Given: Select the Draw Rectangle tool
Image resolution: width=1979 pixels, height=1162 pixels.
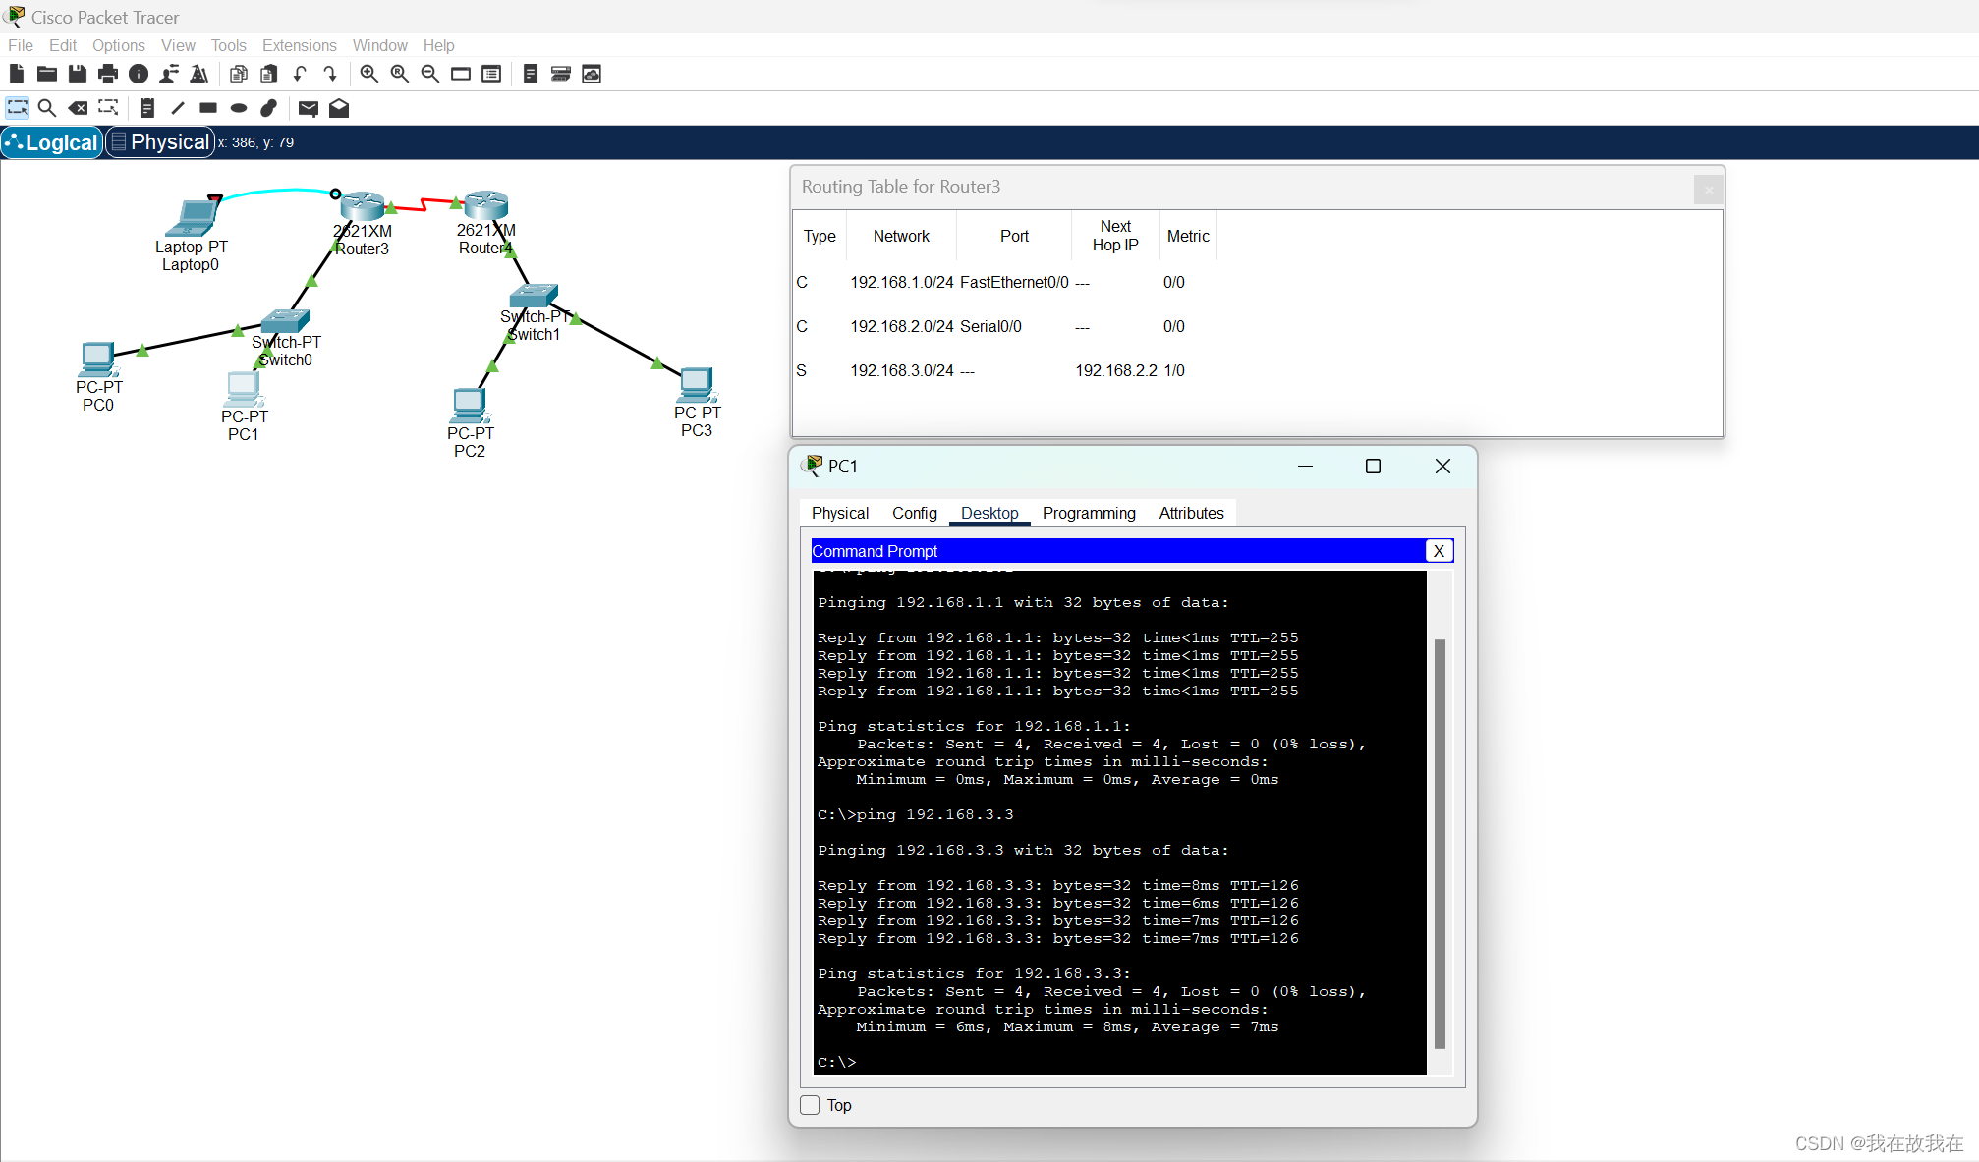Looking at the screenshot, I should click(208, 108).
